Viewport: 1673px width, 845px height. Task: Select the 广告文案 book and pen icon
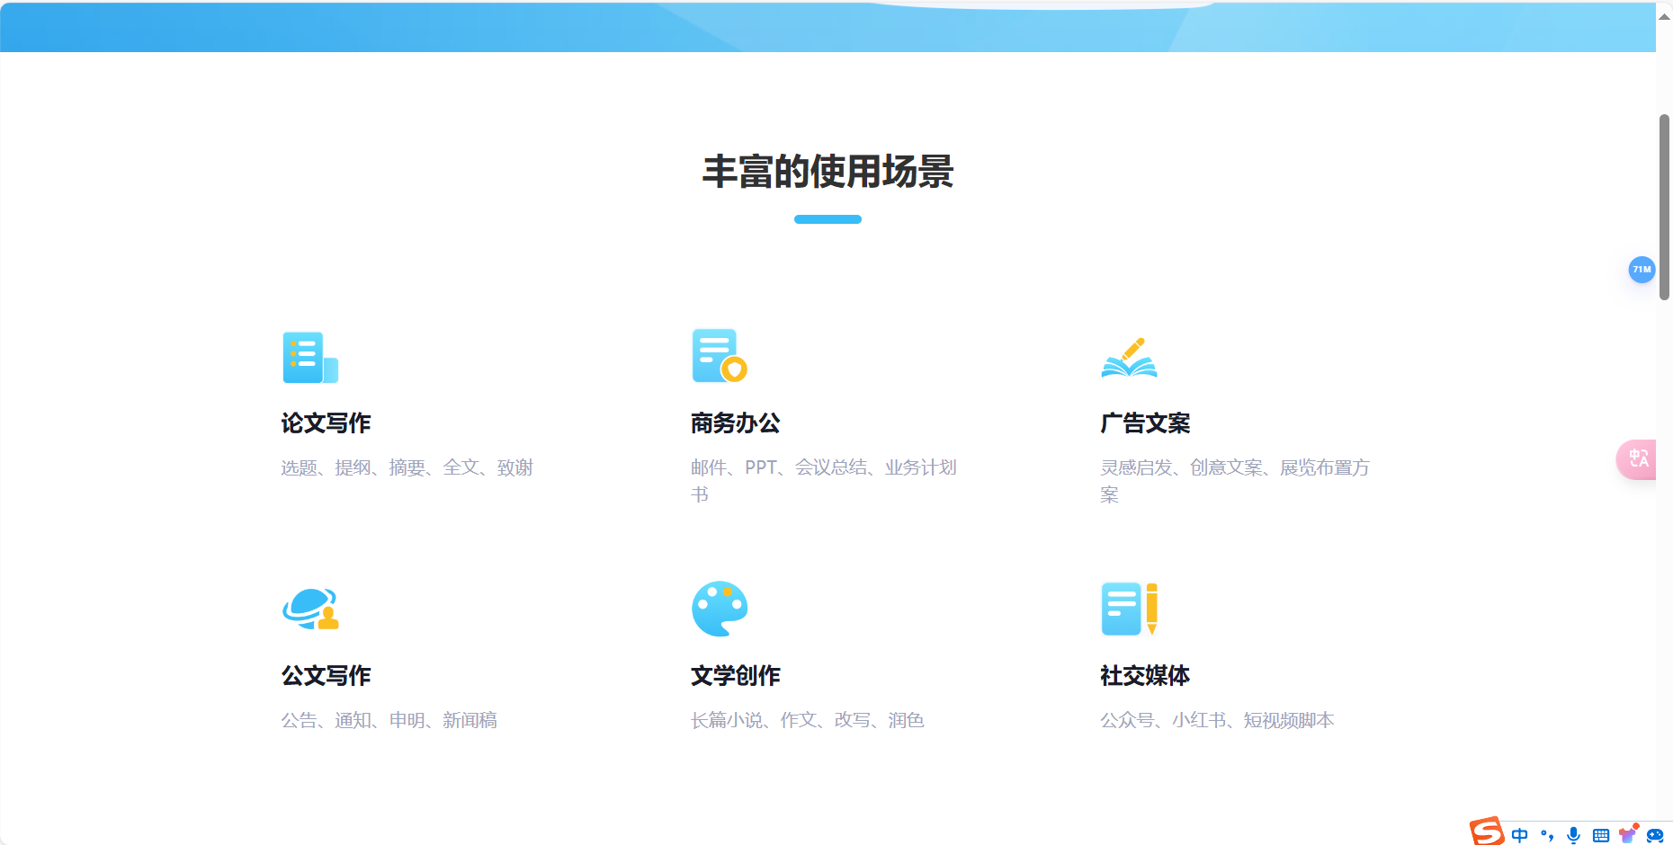(1130, 357)
